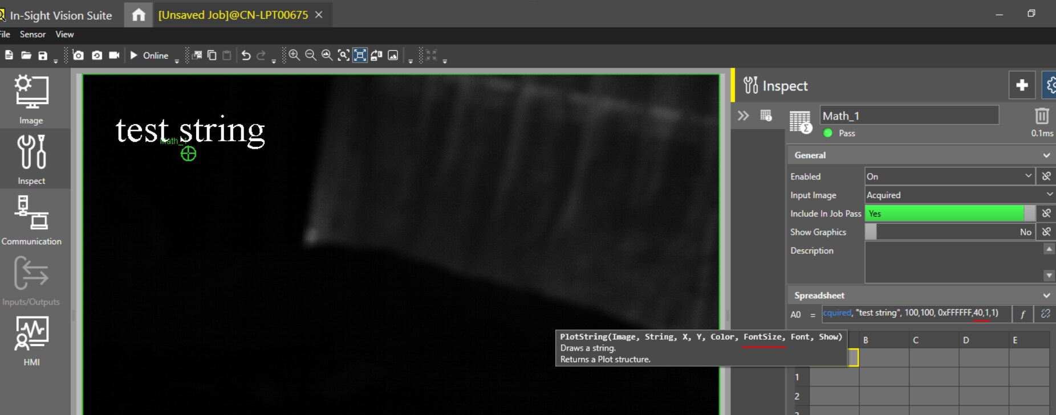Click the A0 formula input field

pos(917,314)
